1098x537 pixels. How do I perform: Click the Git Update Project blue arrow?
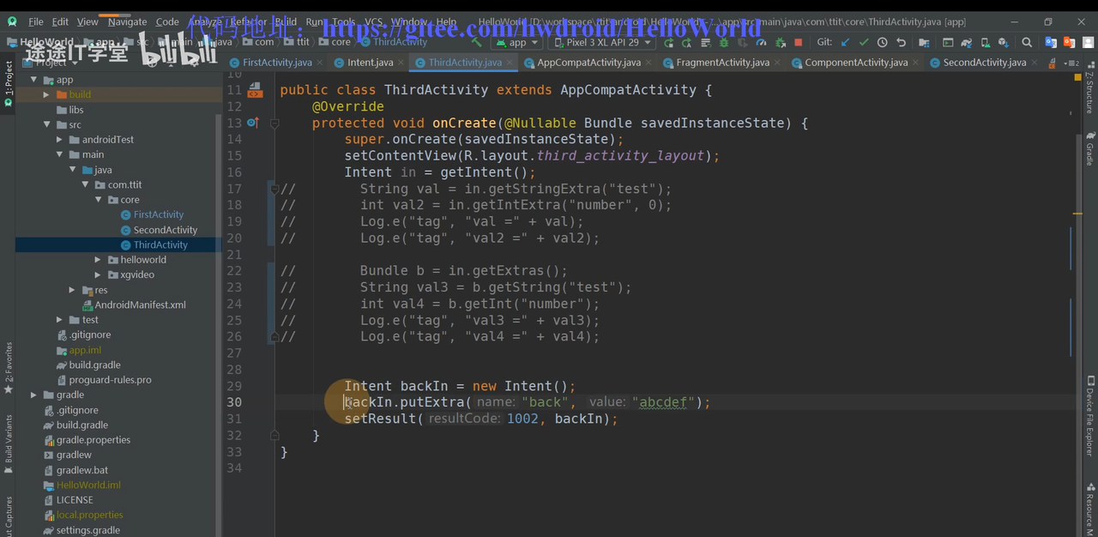844,42
